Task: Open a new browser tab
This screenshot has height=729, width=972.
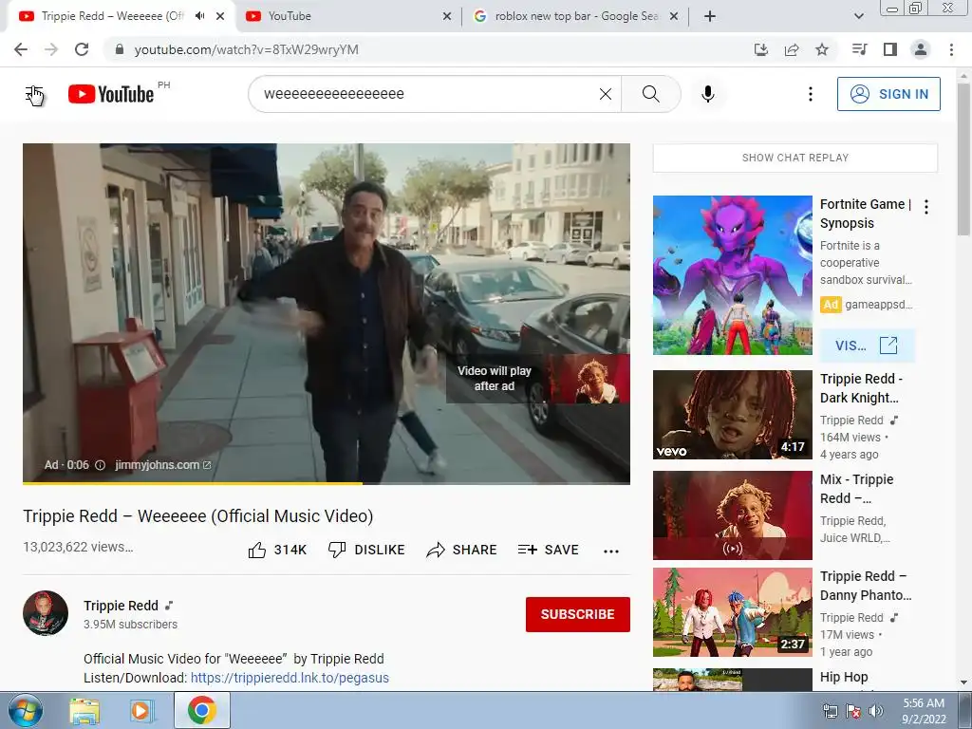Action: 710,16
